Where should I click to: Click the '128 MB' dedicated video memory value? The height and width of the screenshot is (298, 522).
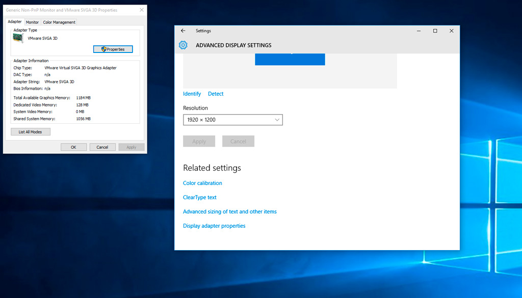(x=82, y=105)
